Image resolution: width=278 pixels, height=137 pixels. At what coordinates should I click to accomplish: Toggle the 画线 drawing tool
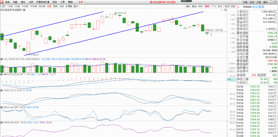pos(207,6)
